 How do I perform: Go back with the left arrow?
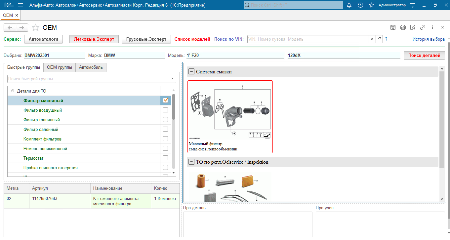[10, 27]
